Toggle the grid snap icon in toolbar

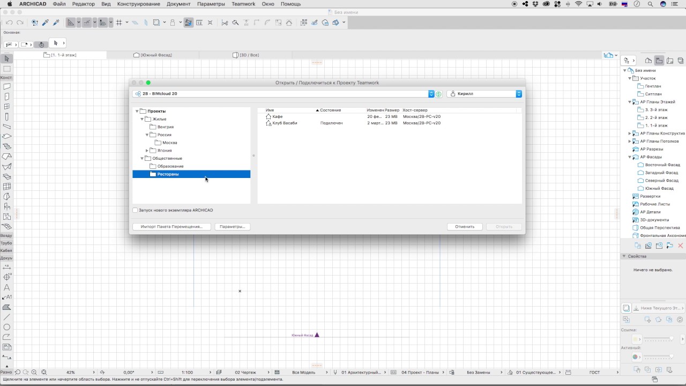119,23
